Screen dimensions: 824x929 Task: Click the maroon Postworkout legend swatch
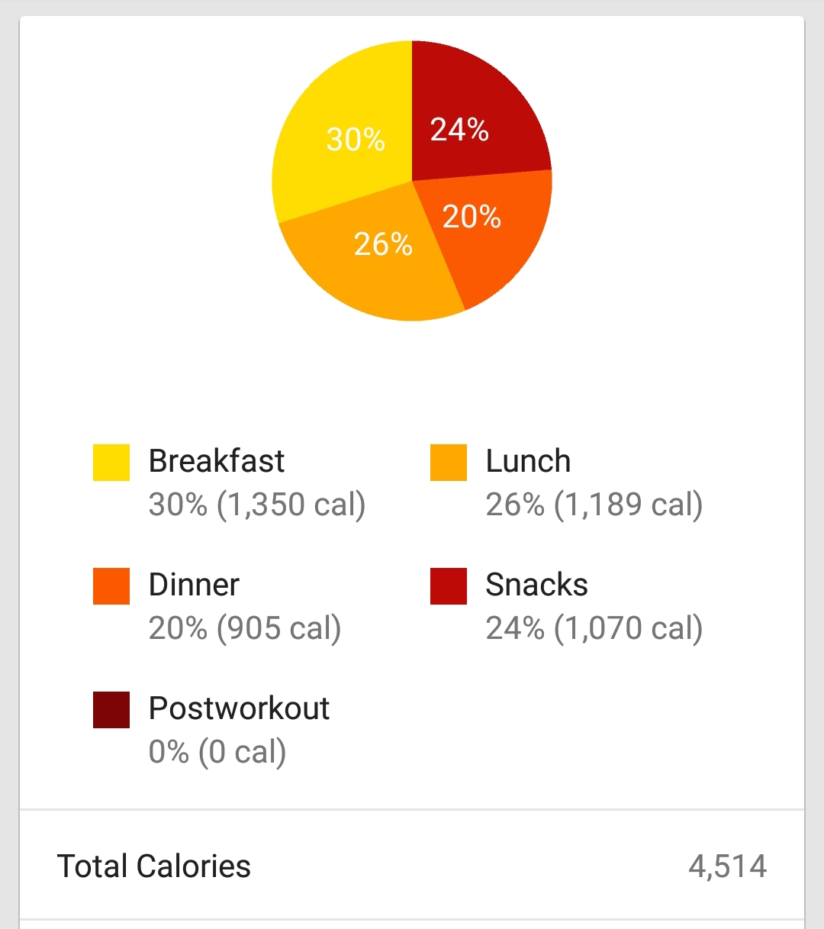coord(111,710)
